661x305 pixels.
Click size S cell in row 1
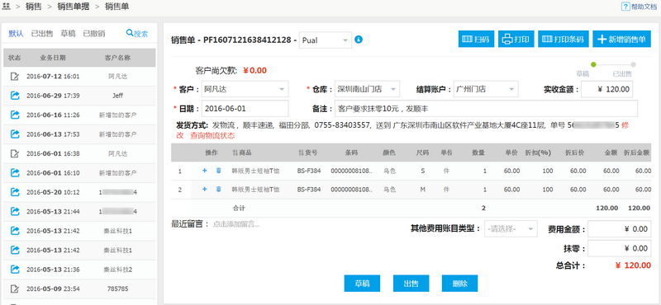click(422, 171)
